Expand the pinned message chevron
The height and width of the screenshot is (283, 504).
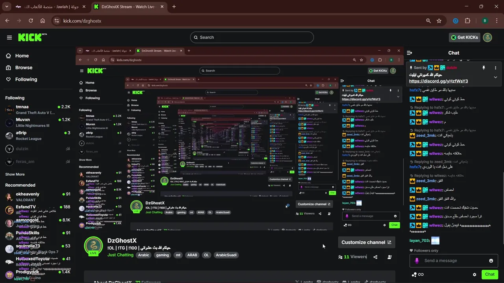[x=495, y=77]
